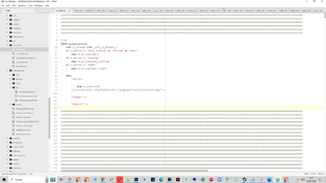Open Google Chrome from the taskbar
Image resolution: width=326 pixels, height=183 pixels.
[x=103, y=180]
